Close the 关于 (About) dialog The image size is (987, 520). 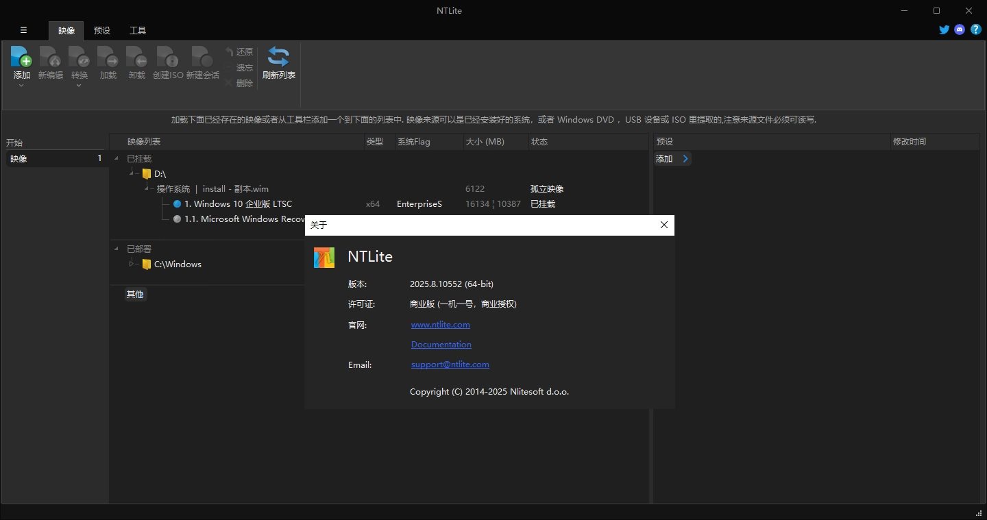(x=663, y=225)
